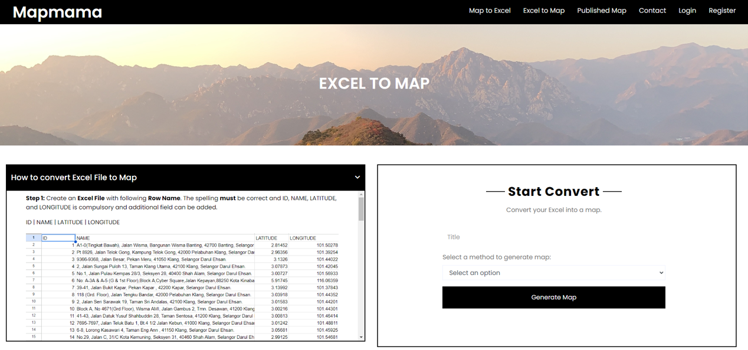Image resolution: width=748 pixels, height=350 pixels.
Task: Click the instructions panel scrollbar thumb
Action: (x=361, y=209)
